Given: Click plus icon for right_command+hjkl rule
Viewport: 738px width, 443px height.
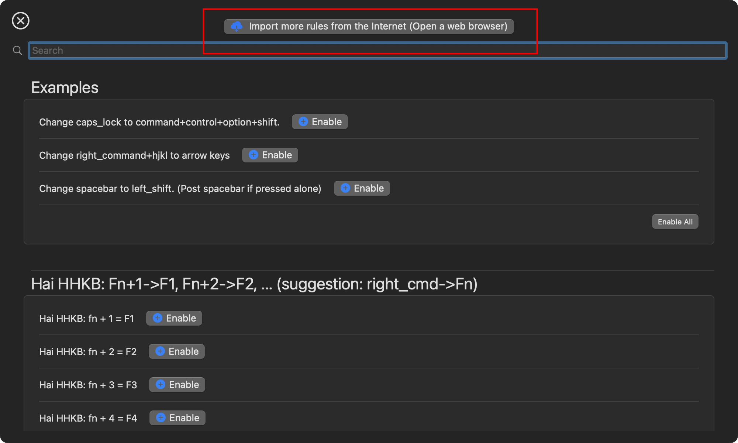Looking at the screenshot, I should click(254, 155).
